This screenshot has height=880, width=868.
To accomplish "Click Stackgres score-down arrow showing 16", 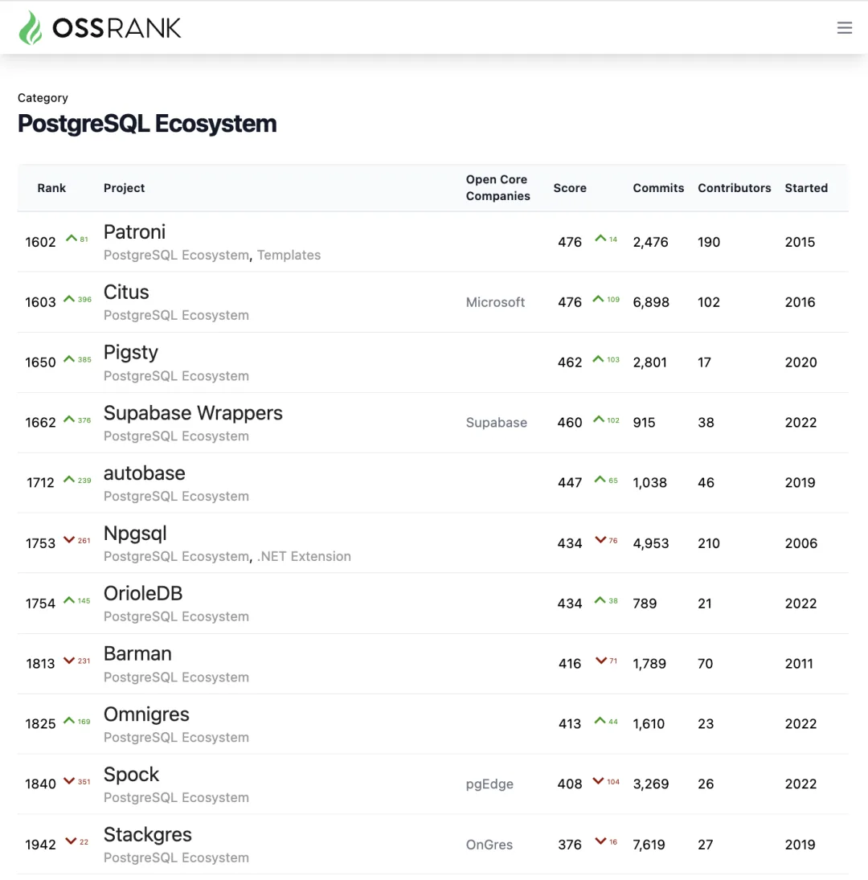I will (x=600, y=841).
